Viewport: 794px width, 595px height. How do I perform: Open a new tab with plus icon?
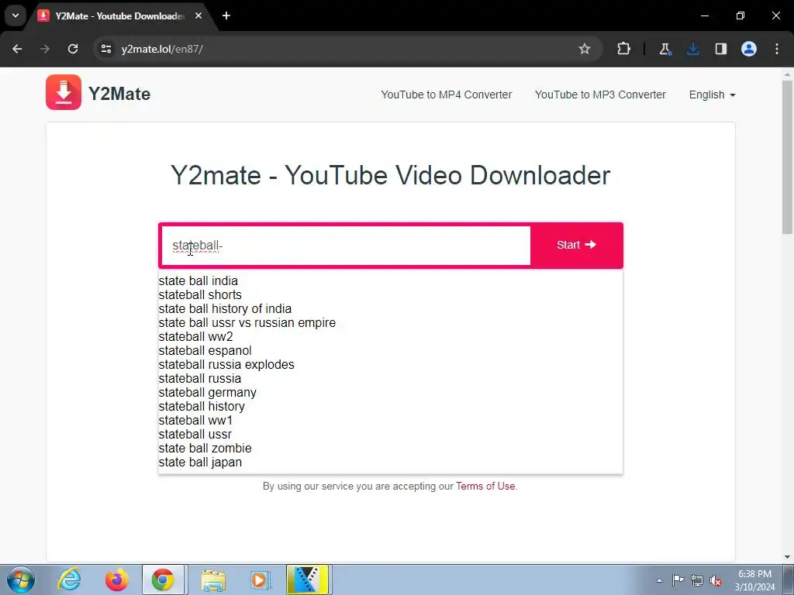click(x=226, y=15)
